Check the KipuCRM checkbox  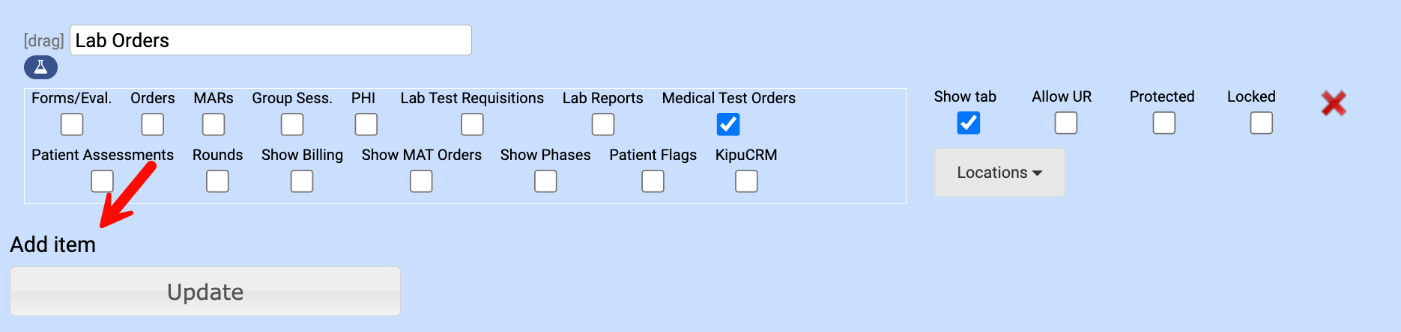746,181
